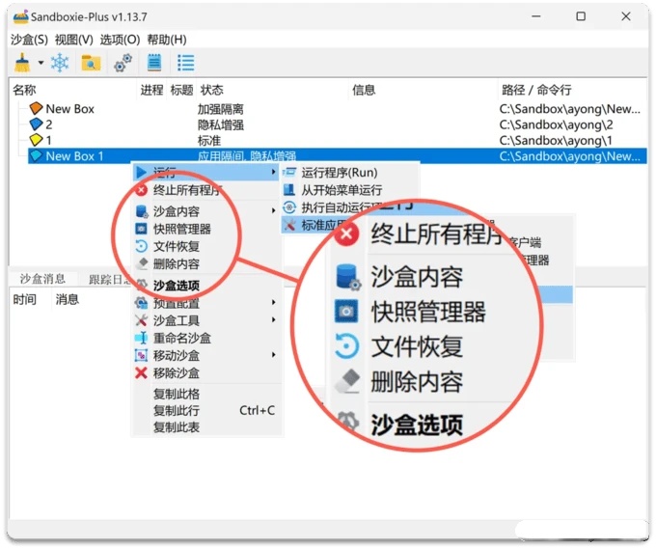Screen dimensions: 656x549
Task: Sort by the 进程 column header
Action: [151, 90]
